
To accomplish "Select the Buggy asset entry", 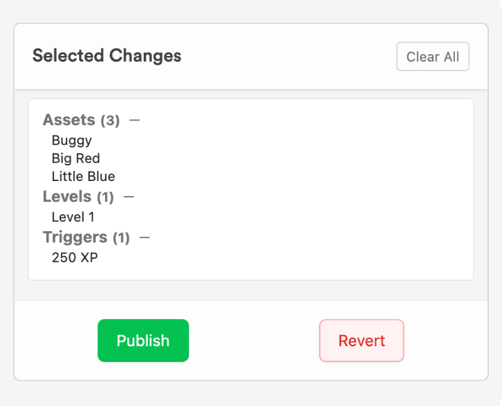I will (72, 140).
